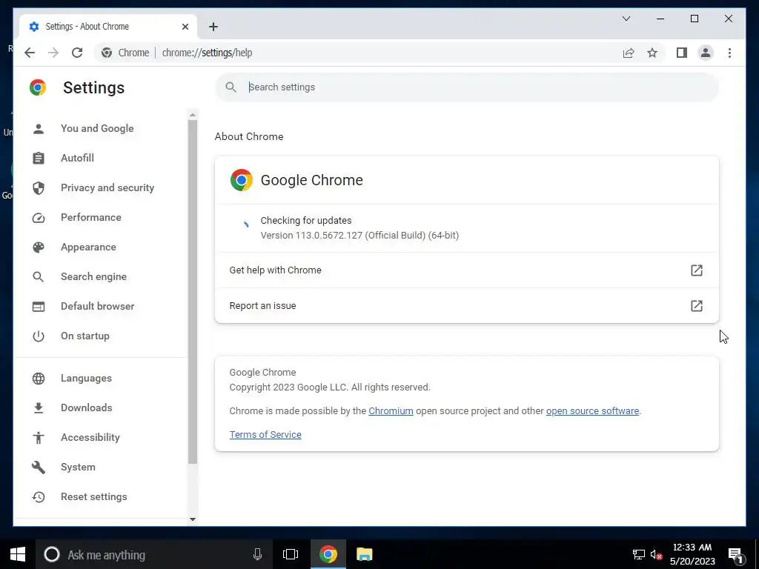Open the open source software link

592,410
